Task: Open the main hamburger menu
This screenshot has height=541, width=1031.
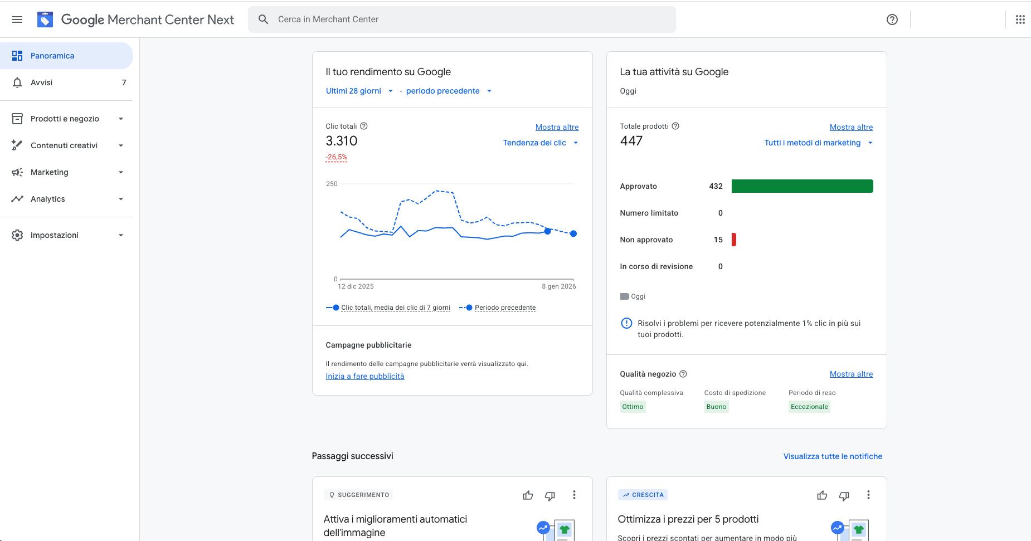Action: click(x=17, y=20)
